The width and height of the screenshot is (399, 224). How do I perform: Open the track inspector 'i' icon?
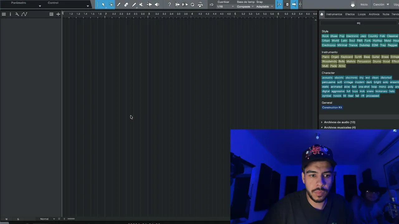[10, 14]
